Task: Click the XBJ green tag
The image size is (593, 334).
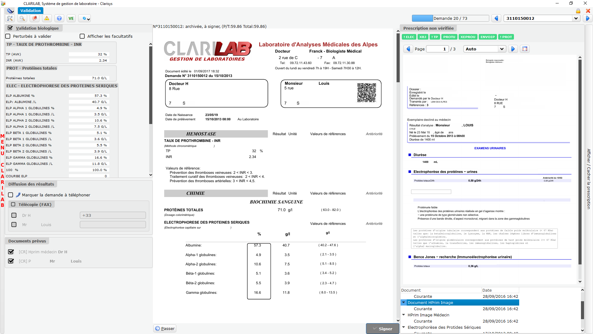Action: (423, 37)
